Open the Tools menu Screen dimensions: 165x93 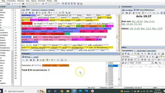click(28, 1)
